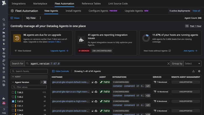Open the Marketplace tab
The image size is (204, 115).
pyautogui.click(x=40, y=4)
